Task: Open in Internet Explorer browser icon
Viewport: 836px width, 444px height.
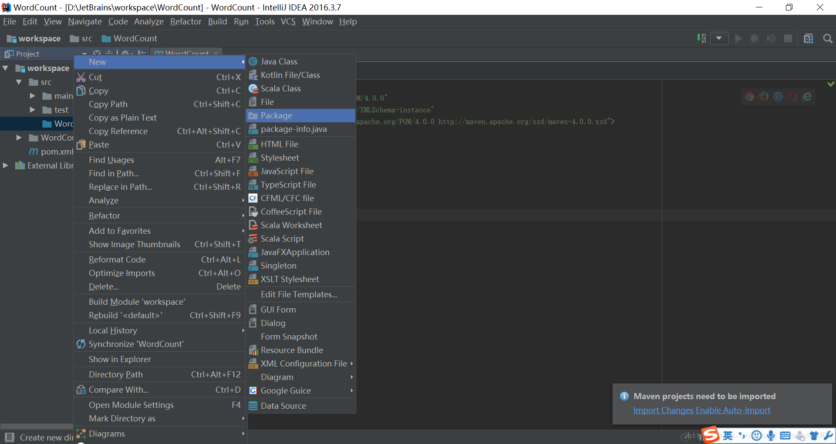Action: coord(807,97)
